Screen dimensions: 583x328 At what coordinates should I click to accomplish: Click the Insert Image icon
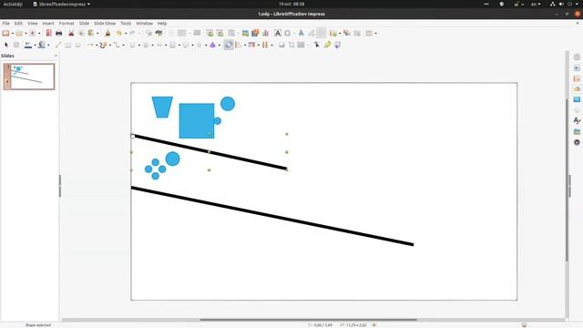point(245,33)
